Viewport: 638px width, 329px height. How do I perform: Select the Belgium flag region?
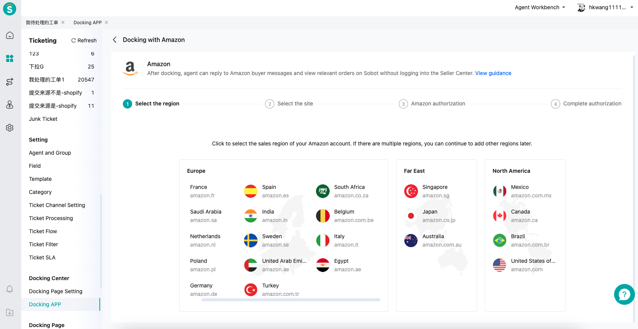pyautogui.click(x=323, y=216)
